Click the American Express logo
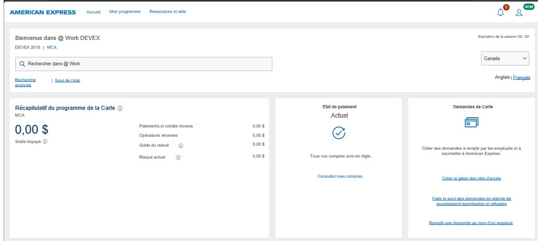 point(43,12)
